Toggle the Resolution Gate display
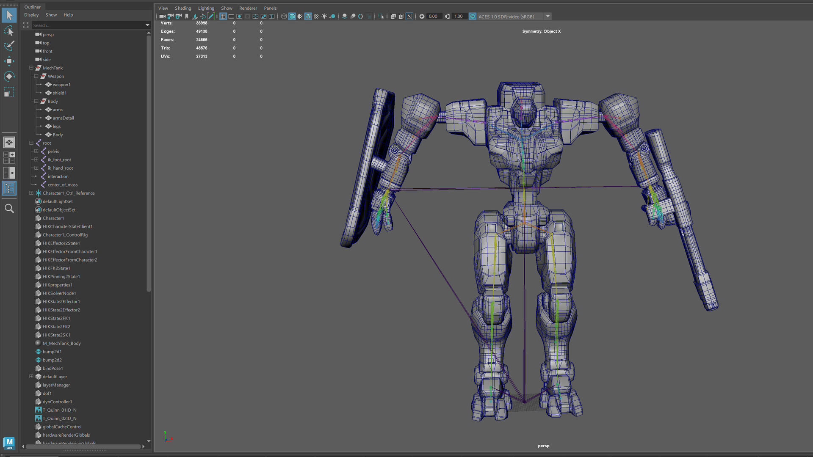 (x=239, y=17)
